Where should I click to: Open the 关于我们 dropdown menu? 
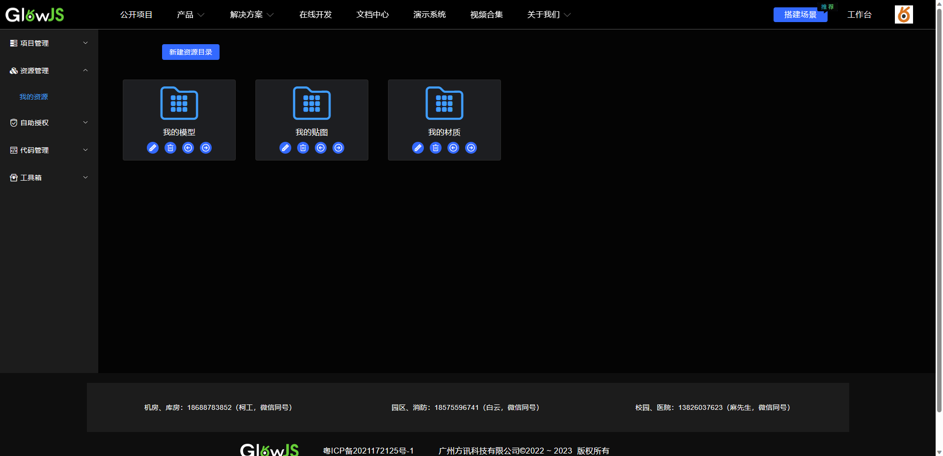[x=549, y=15]
